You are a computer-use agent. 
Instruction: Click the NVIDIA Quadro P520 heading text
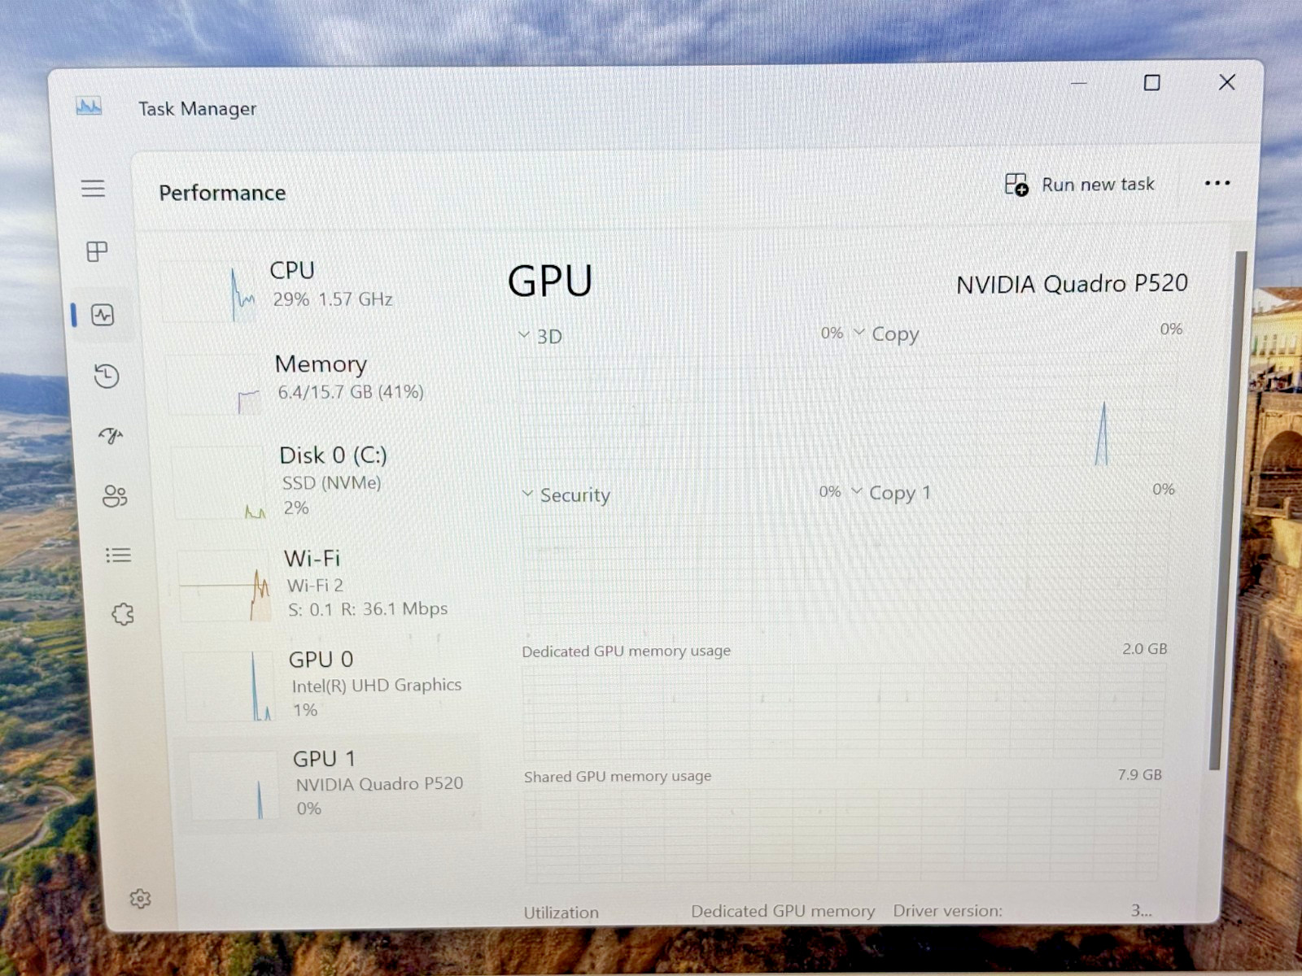pyautogui.click(x=1072, y=284)
